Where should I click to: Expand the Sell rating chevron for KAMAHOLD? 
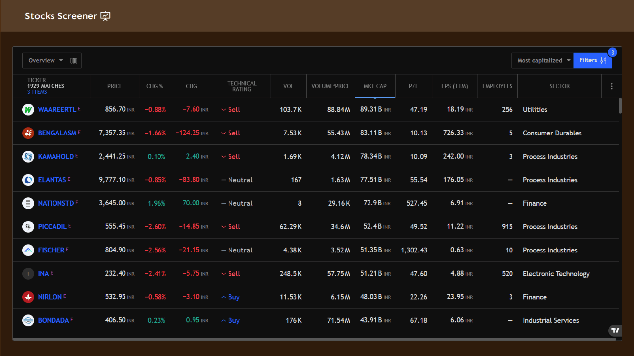point(223,157)
